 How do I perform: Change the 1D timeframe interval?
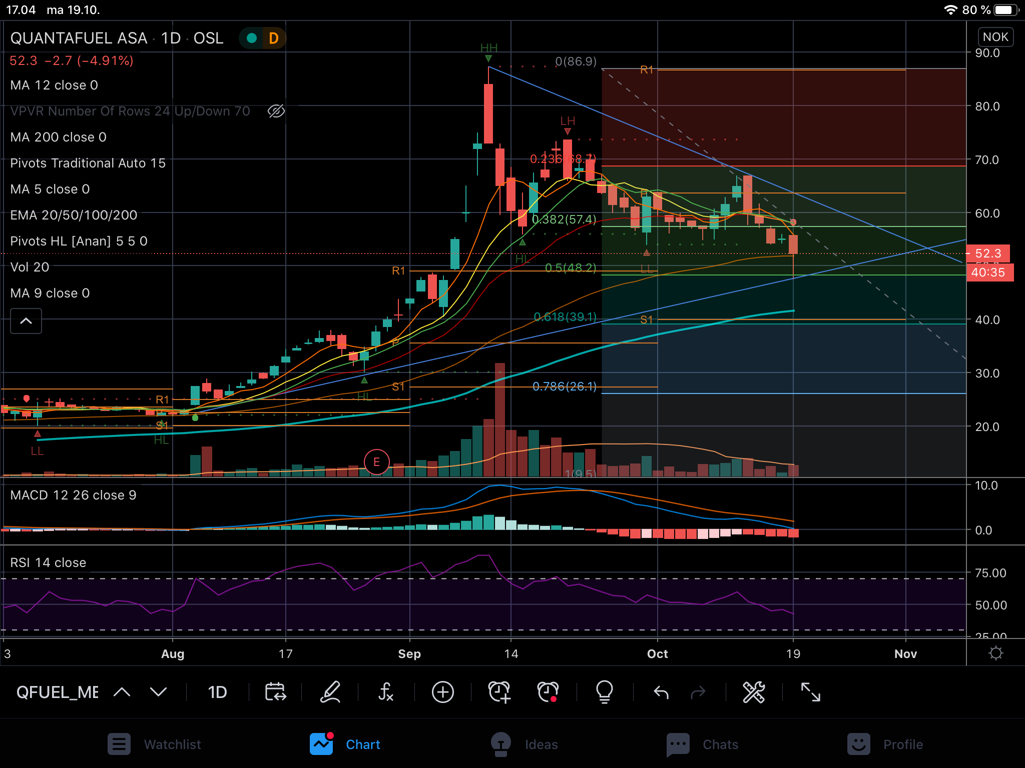[217, 692]
